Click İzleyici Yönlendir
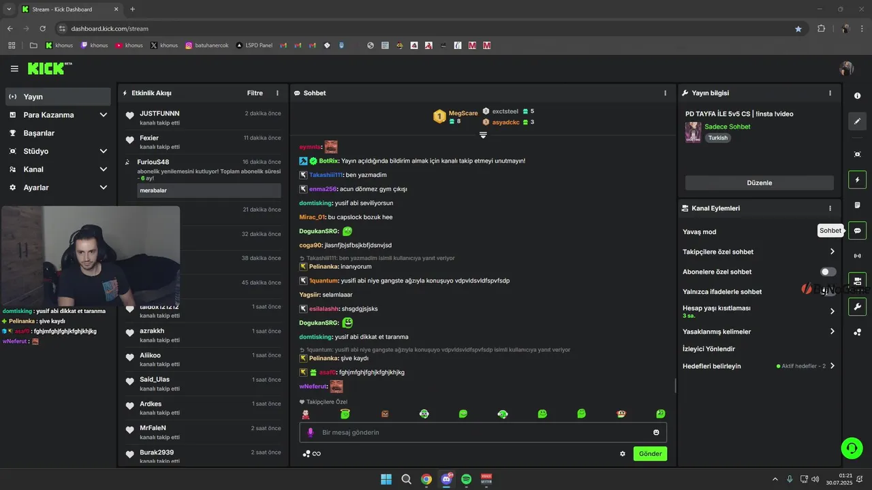Screen dimensions: 872x490 point(708,349)
